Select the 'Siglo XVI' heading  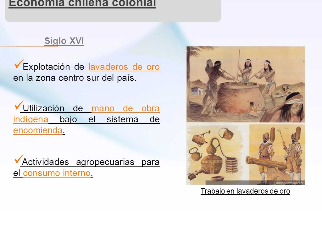[x=64, y=41]
